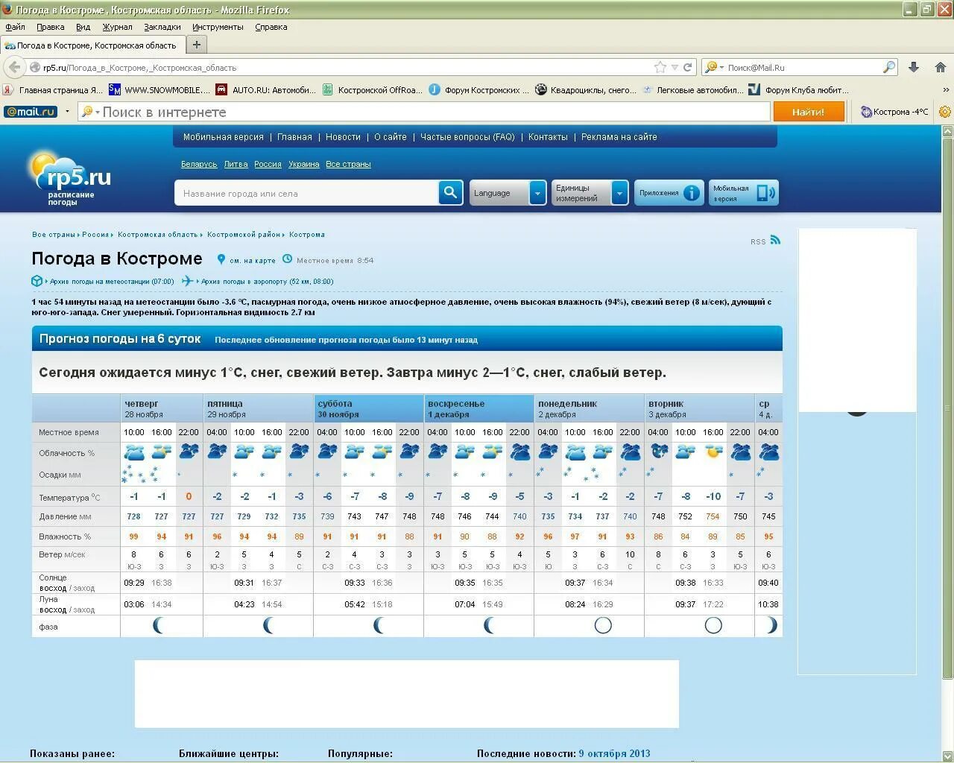Open 'Новости' navigation link
Screen dimensions: 954x763
coord(343,137)
